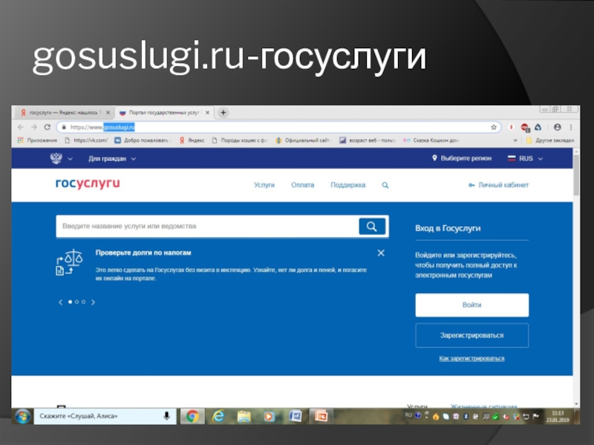Open a new browser tab

[223, 113]
